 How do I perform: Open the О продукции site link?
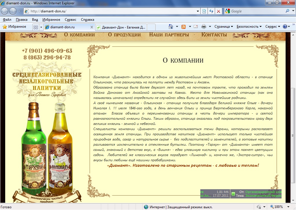tap(124, 35)
